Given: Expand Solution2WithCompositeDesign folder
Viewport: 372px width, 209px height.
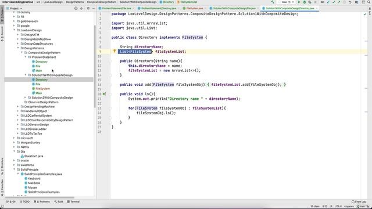Looking at the screenshot, I should pyautogui.click(x=26, y=98).
